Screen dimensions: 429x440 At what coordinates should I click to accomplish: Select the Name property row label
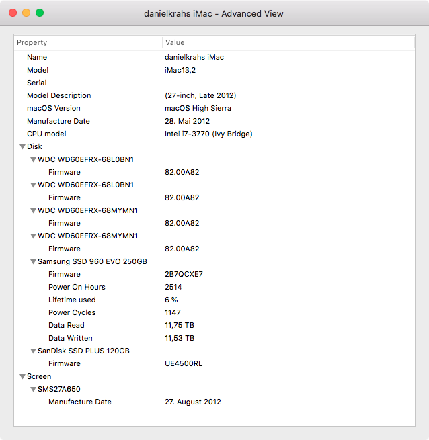pyautogui.click(x=37, y=57)
